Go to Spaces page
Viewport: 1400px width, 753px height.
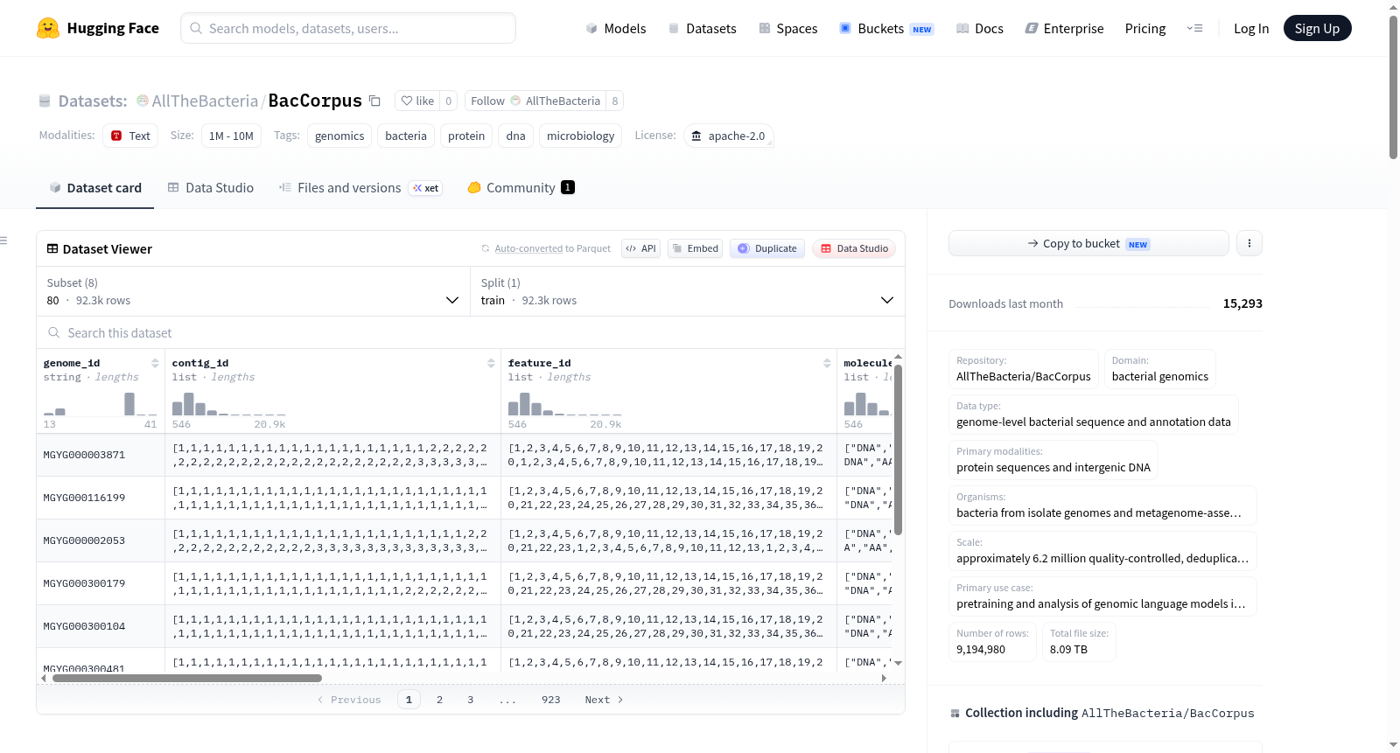788,29
